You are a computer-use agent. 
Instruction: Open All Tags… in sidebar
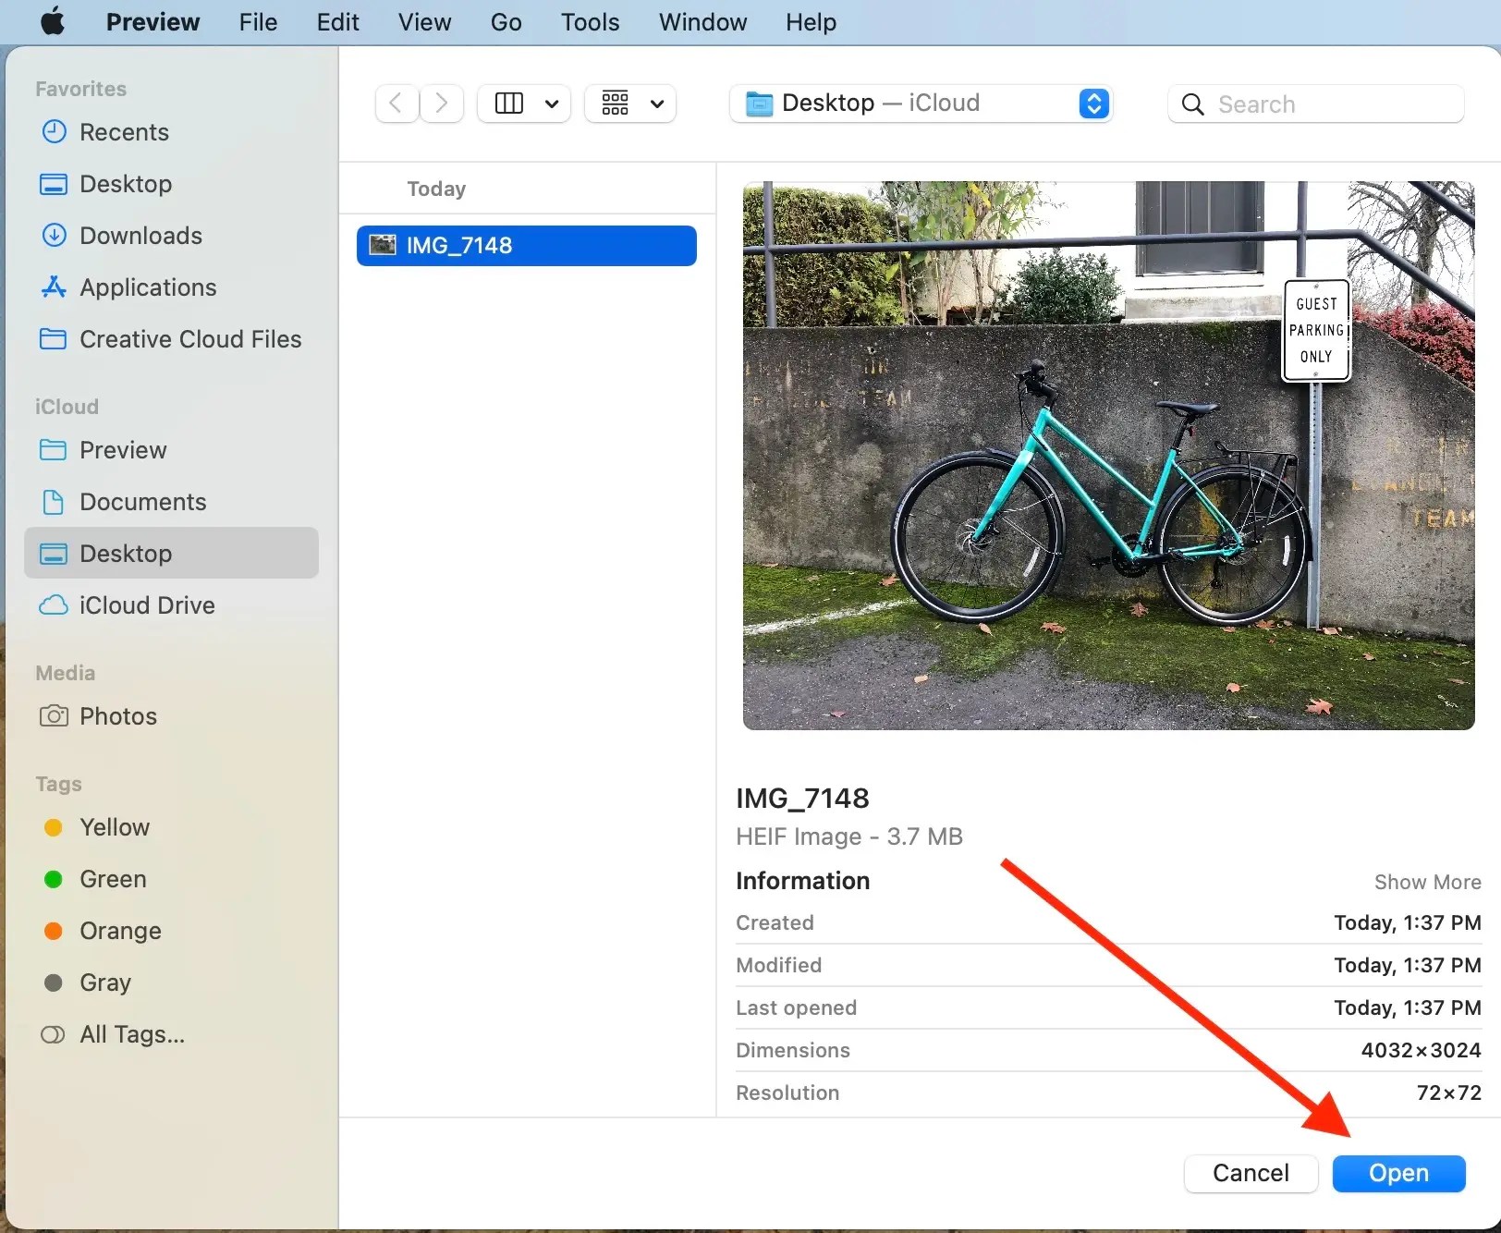point(172,1034)
